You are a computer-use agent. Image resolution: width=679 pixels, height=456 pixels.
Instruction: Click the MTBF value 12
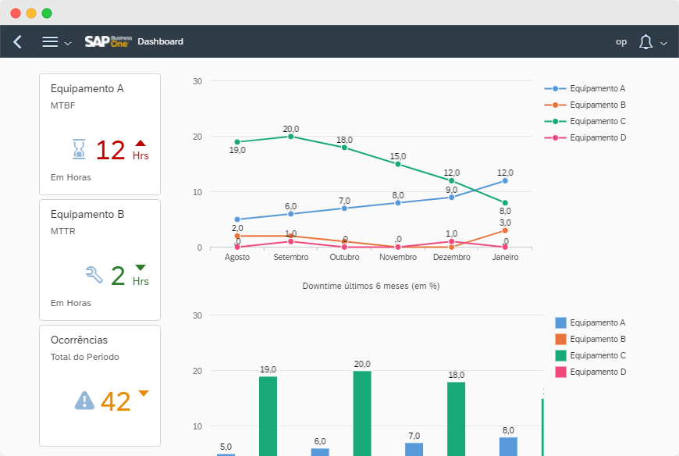click(x=110, y=150)
